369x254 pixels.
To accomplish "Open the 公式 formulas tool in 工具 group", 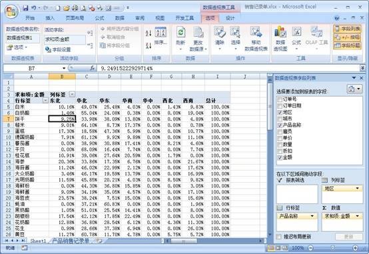I will click(x=296, y=39).
